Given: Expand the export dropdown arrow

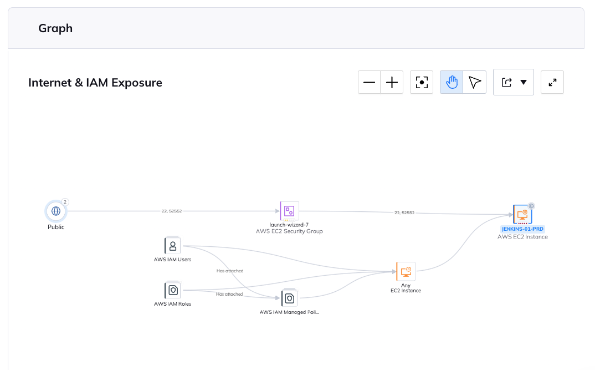Looking at the screenshot, I should pyautogui.click(x=524, y=82).
